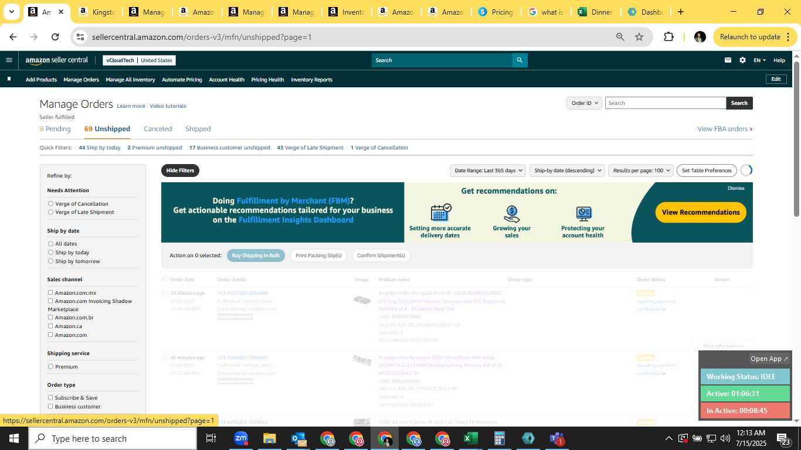Switch to the Shipped orders tab
This screenshot has height=450, width=801.
coord(198,129)
